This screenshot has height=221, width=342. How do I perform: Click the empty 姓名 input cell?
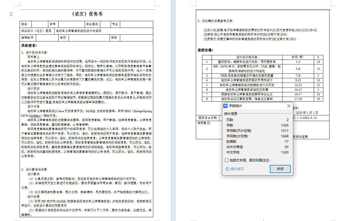tap(40, 24)
